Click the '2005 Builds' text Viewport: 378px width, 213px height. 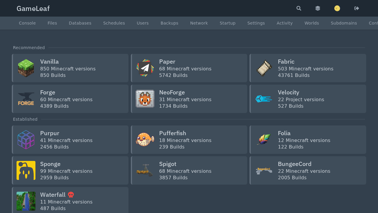(x=292, y=177)
